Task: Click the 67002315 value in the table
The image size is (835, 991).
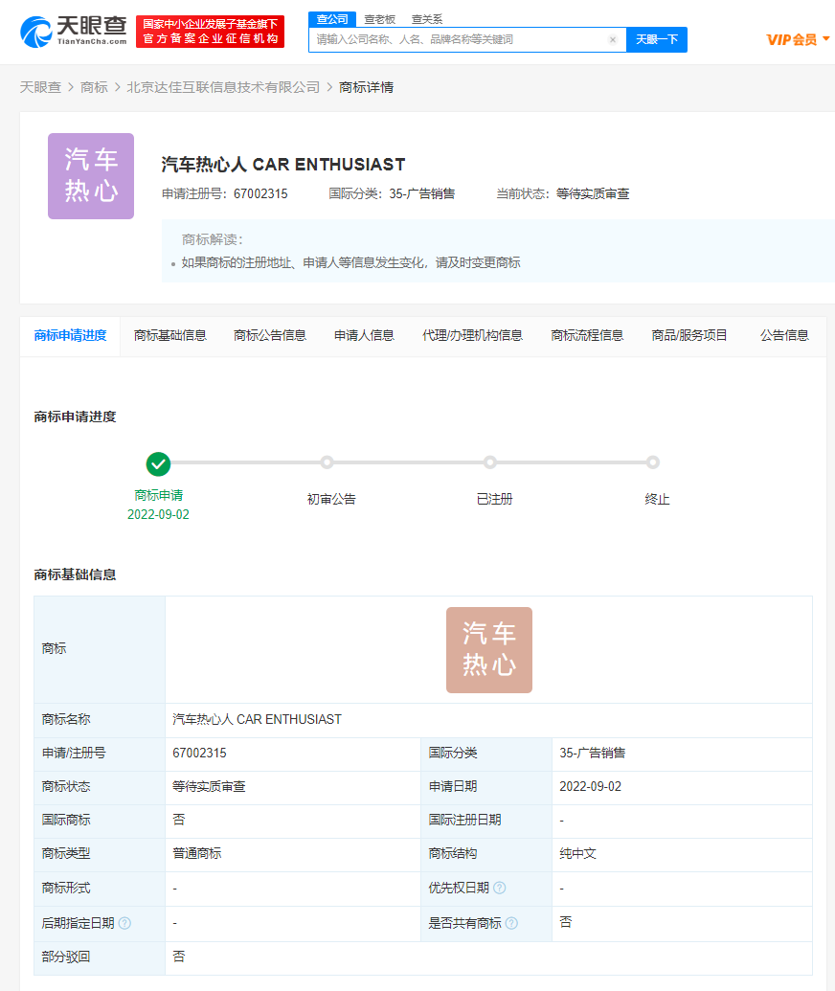Action: coord(200,754)
